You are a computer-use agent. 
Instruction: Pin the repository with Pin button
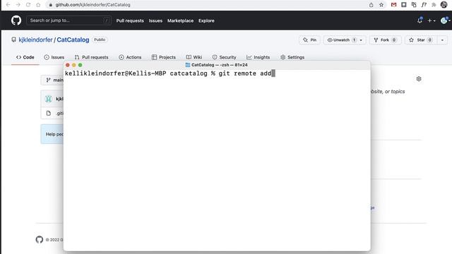tap(309, 40)
